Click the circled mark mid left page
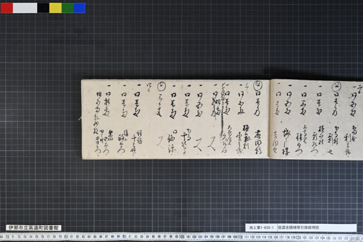Image resolution: width=363 pixels, height=242 pixels. tap(162, 86)
